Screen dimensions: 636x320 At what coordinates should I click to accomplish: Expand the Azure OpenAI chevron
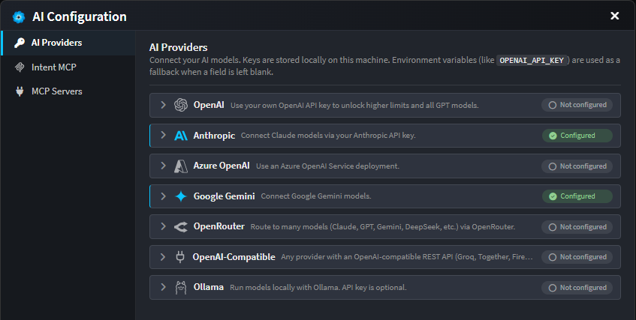click(x=163, y=166)
